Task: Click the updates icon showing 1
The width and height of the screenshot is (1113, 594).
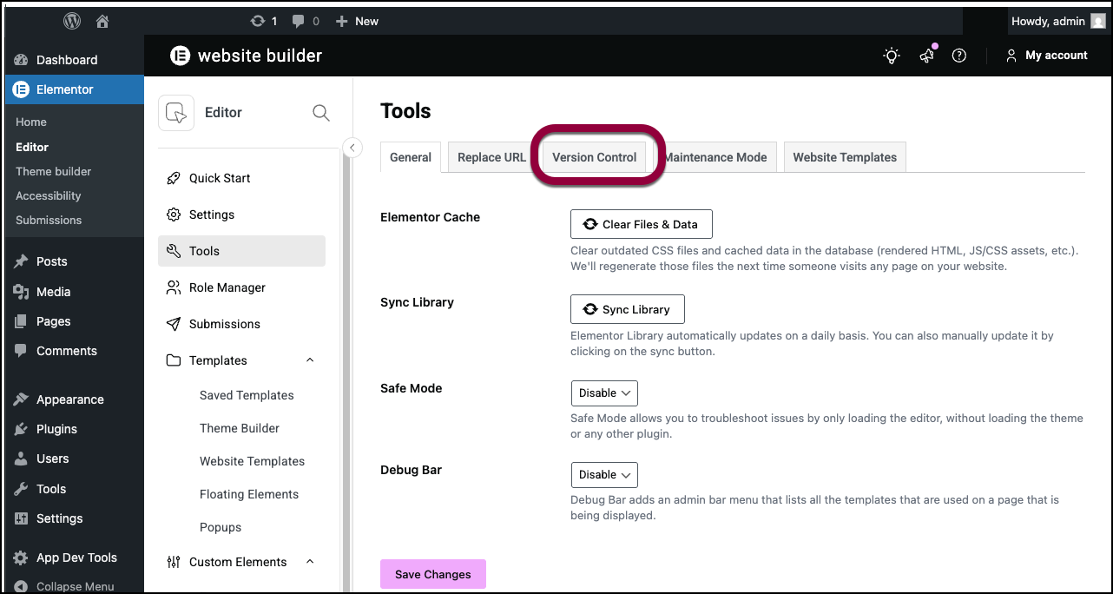Action: coord(264,21)
